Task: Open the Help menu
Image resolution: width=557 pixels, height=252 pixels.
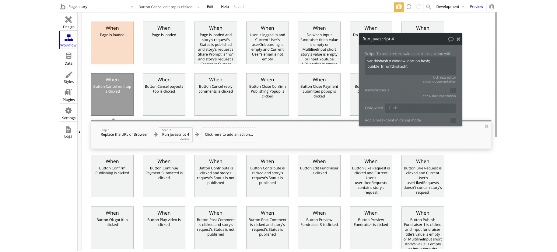Action: pyautogui.click(x=225, y=7)
